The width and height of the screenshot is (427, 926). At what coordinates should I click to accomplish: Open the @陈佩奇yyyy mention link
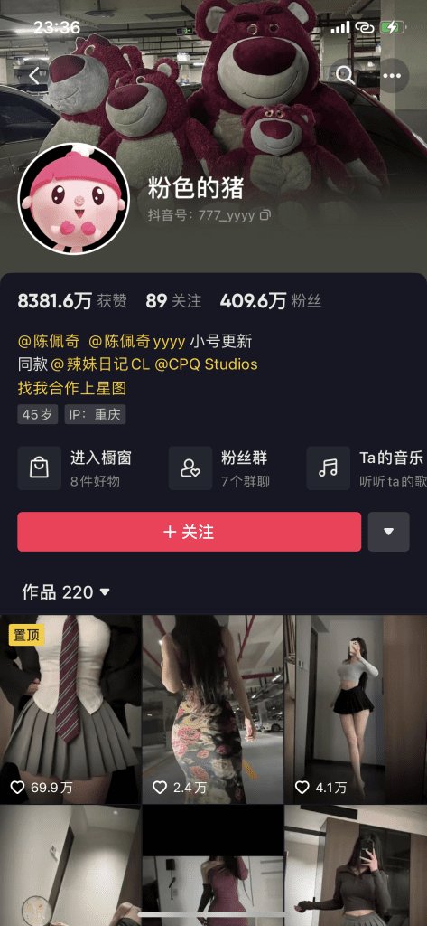[x=137, y=341]
